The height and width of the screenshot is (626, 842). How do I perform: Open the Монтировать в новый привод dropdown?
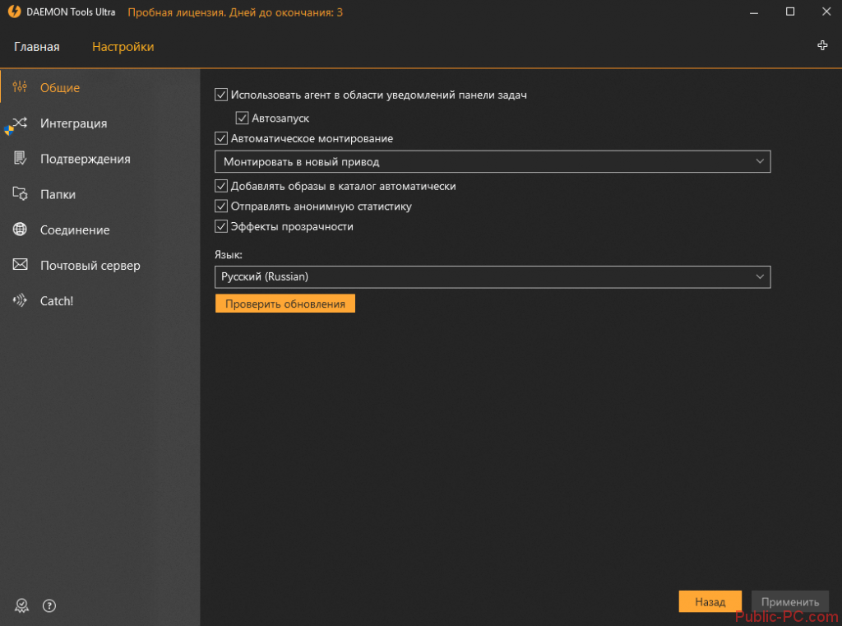click(493, 162)
